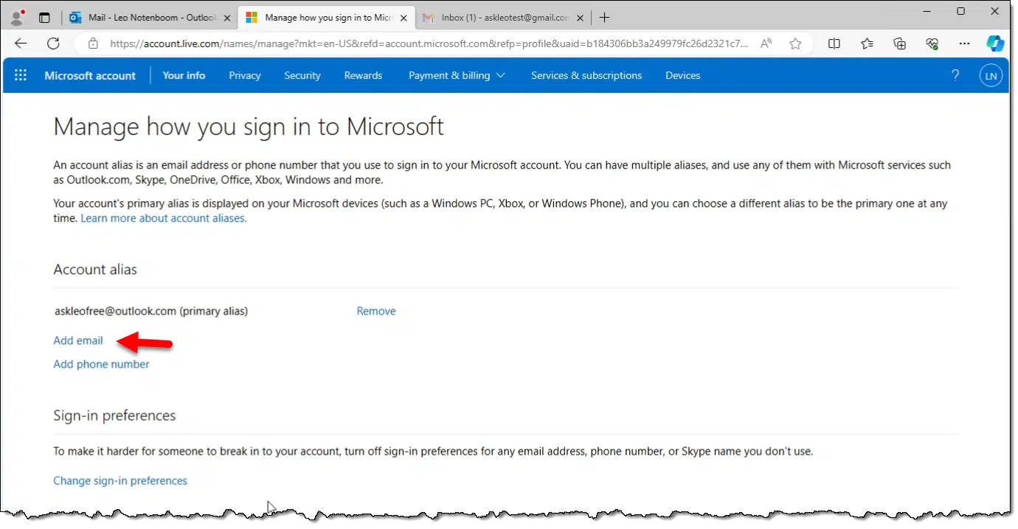Add this page to favorites with star icon
This screenshot has width=1018, height=529.
[795, 43]
